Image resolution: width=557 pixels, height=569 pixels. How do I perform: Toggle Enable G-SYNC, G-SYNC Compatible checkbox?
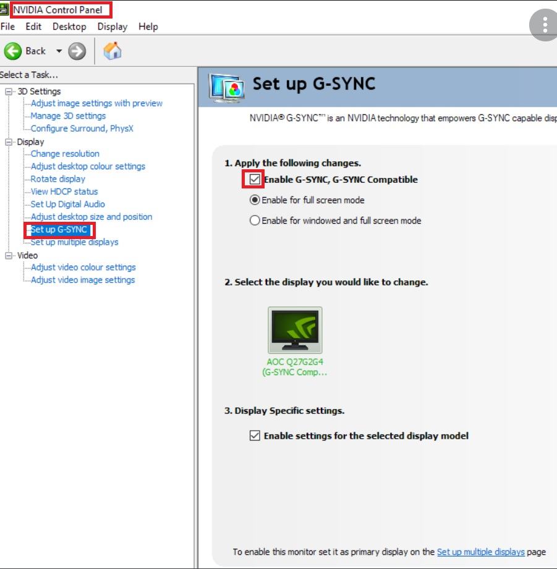(x=255, y=179)
